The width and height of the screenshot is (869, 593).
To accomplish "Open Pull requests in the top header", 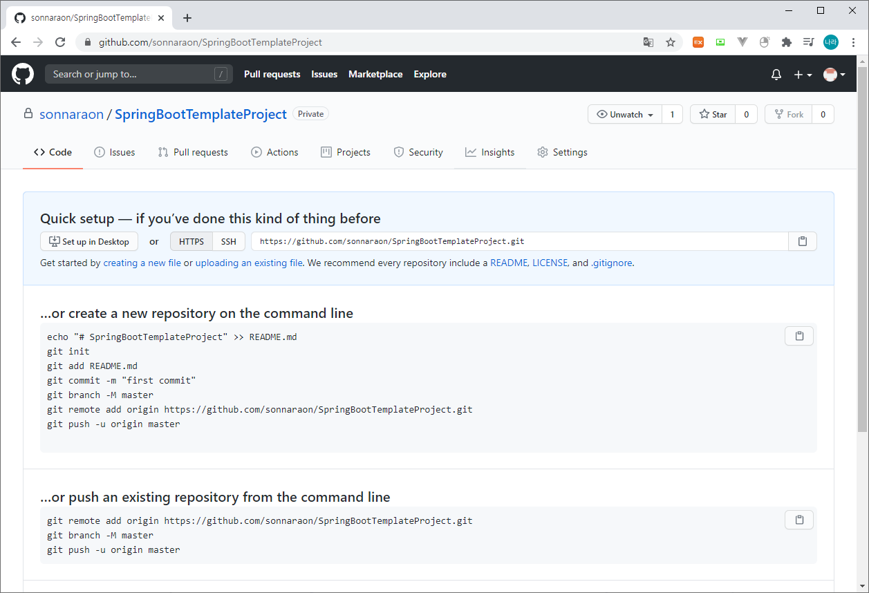I will click(272, 74).
